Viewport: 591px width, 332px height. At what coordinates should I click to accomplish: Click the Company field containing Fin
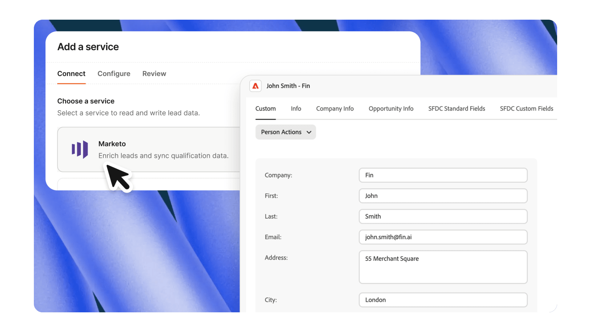coord(443,175)
